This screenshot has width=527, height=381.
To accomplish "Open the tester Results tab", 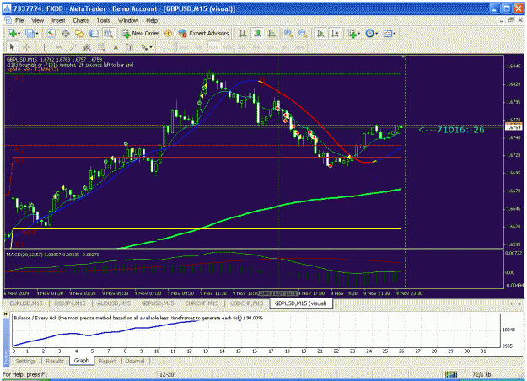I will [x=55, y=361].
